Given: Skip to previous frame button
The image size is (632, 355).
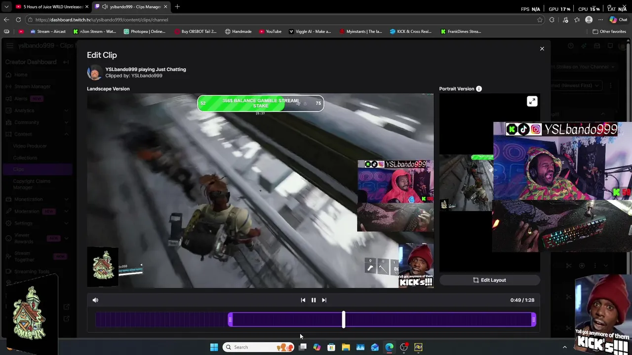Looking at the screenshot, I should 303,300.
